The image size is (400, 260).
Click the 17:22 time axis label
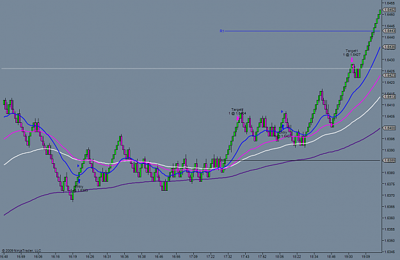coord(211,256)
